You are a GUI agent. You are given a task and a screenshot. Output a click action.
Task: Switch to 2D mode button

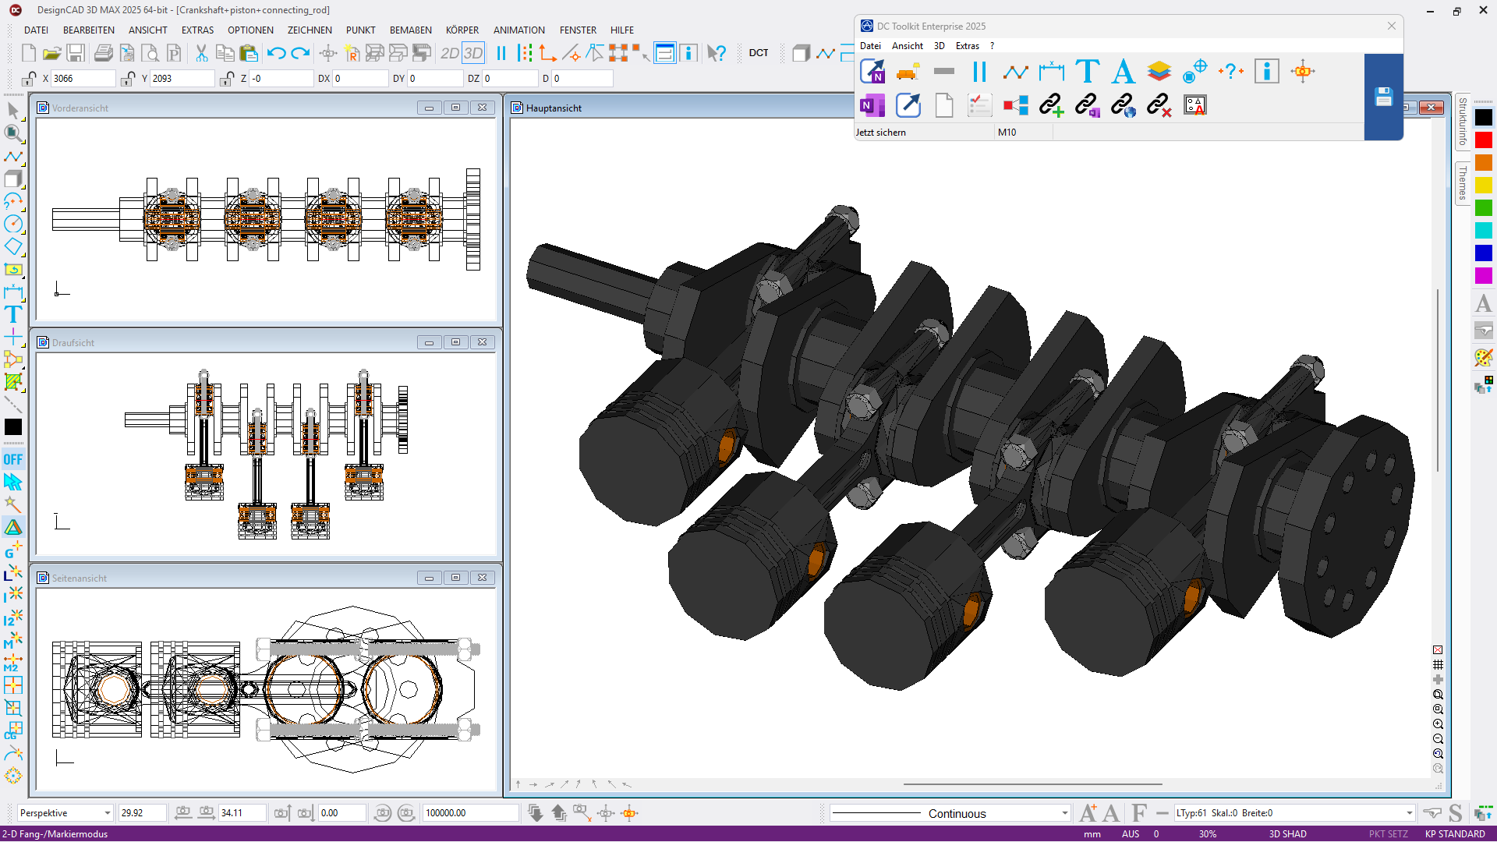(x=449, y=53)
